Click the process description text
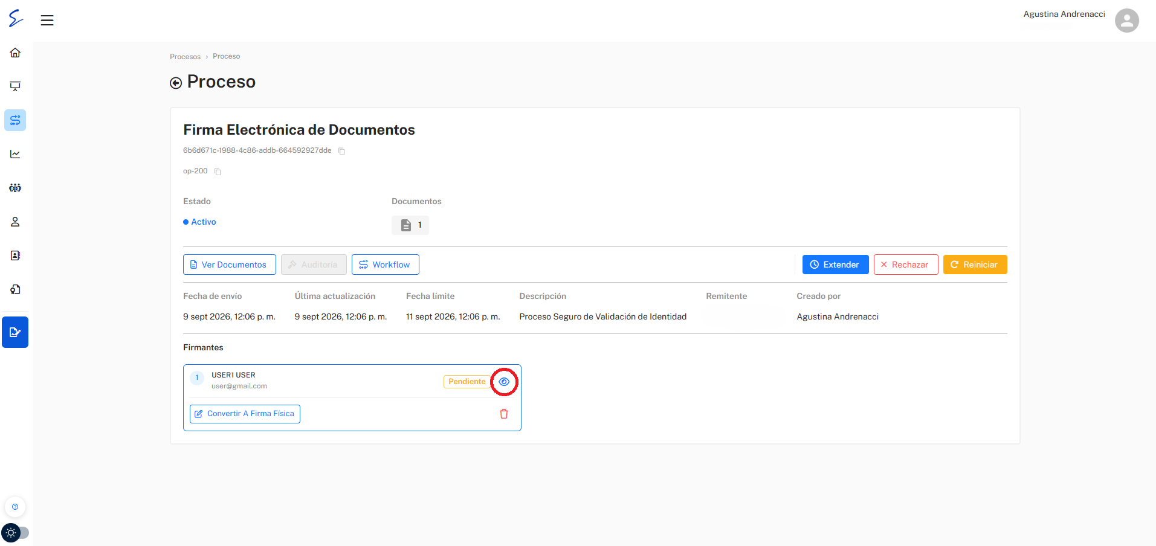Screen dimensions: 1156x546 tap(603, 316)
